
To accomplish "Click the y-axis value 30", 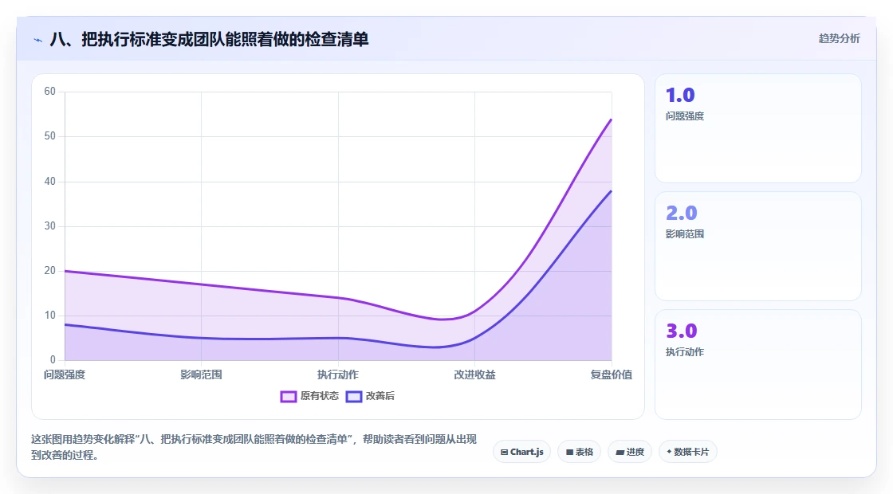I will click(x=50, y=226).
